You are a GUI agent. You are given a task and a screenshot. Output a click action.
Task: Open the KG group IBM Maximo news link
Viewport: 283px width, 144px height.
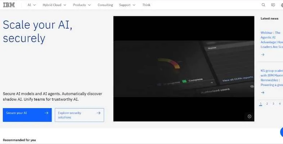tap(271, 78)
